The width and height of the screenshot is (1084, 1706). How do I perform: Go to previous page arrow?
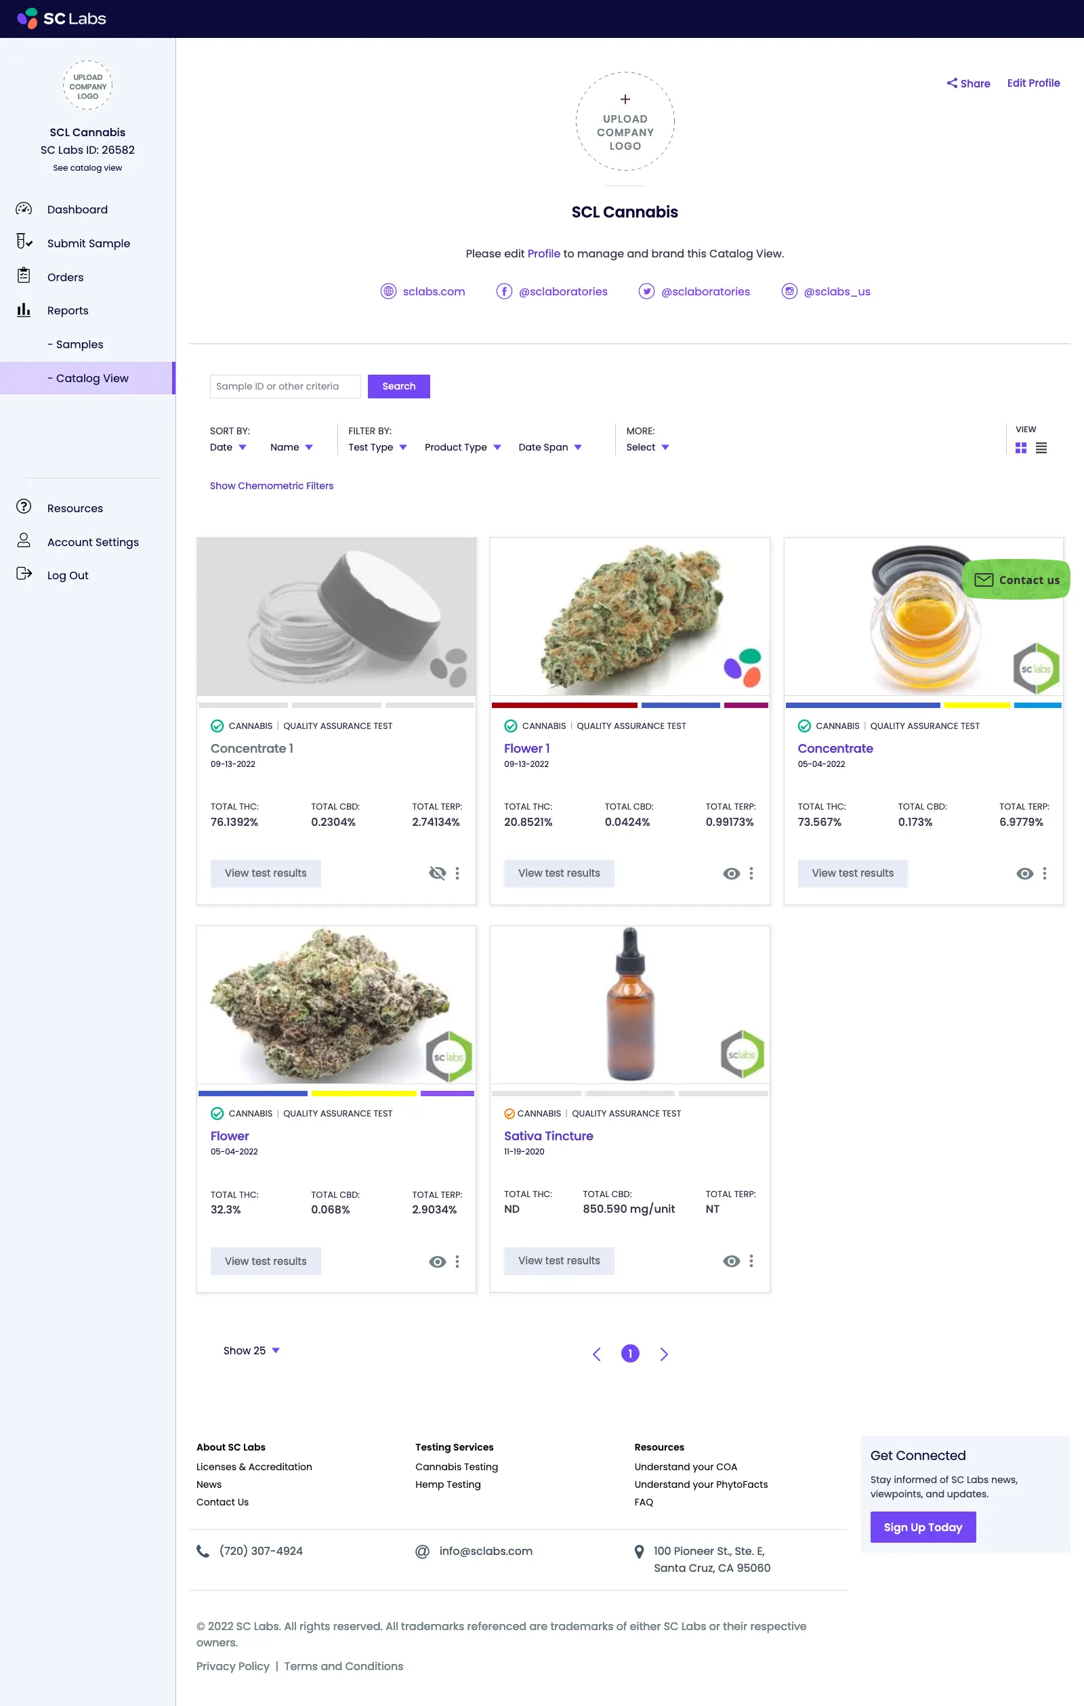coord(597,1354)
